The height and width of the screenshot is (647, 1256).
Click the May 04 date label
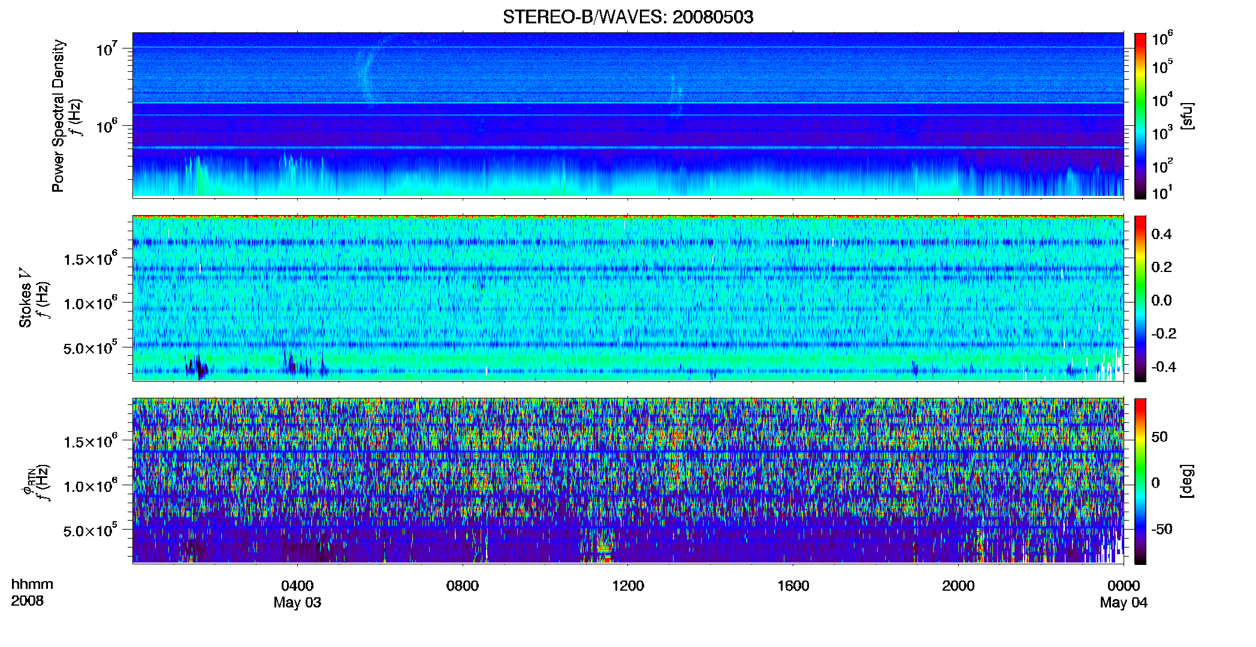point(1124,603)
